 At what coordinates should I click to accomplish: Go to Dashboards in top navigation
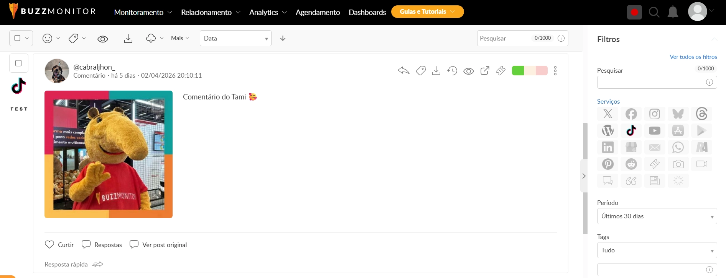click(367, 12)
